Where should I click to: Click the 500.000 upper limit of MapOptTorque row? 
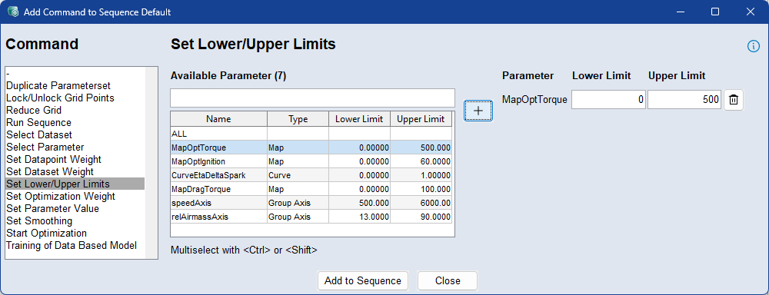(421, 147)
